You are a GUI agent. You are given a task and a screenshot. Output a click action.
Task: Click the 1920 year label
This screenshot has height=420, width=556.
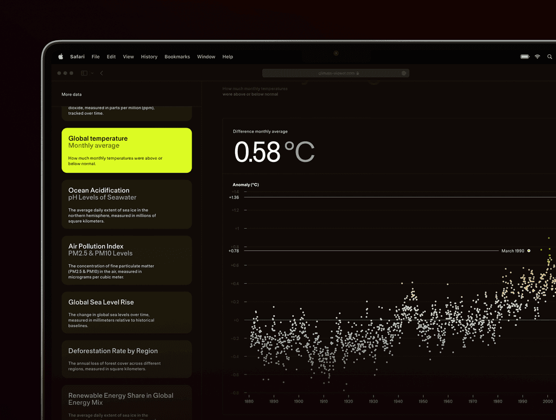[349, 401]
